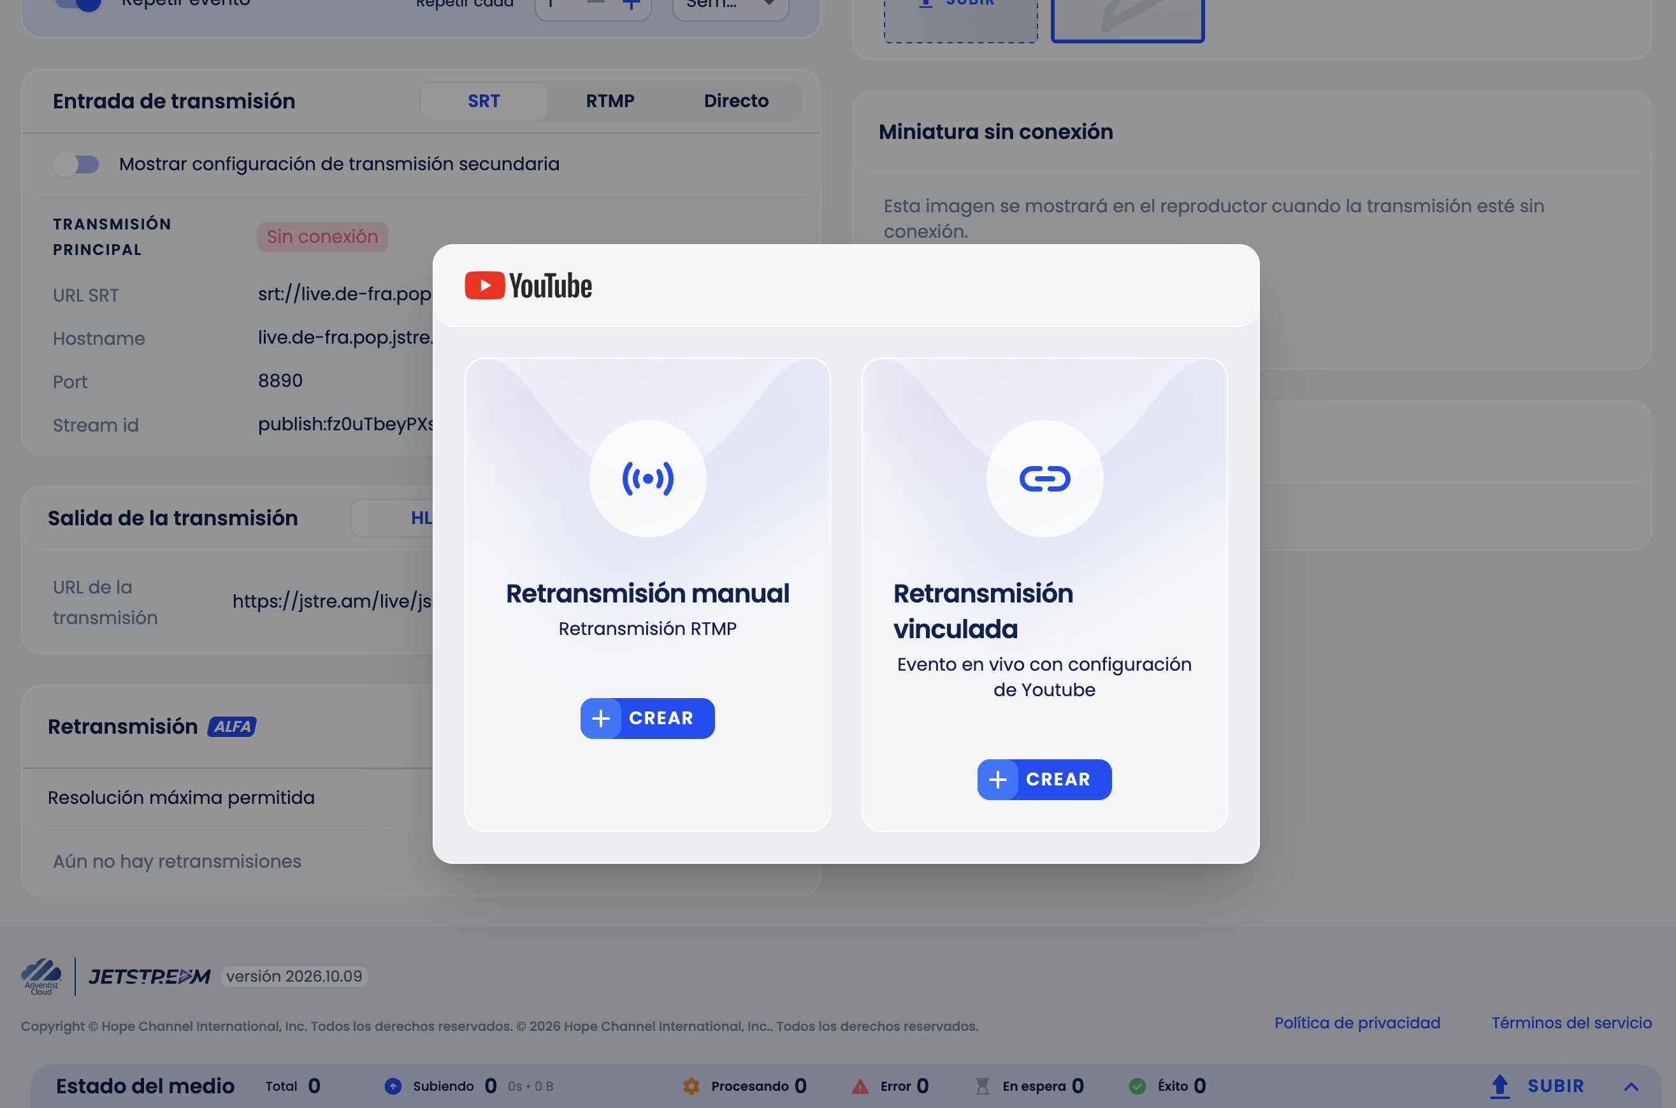1676x1108 pixels.
Task: Open Política de privacidad link
Action: point(1357,1023)
